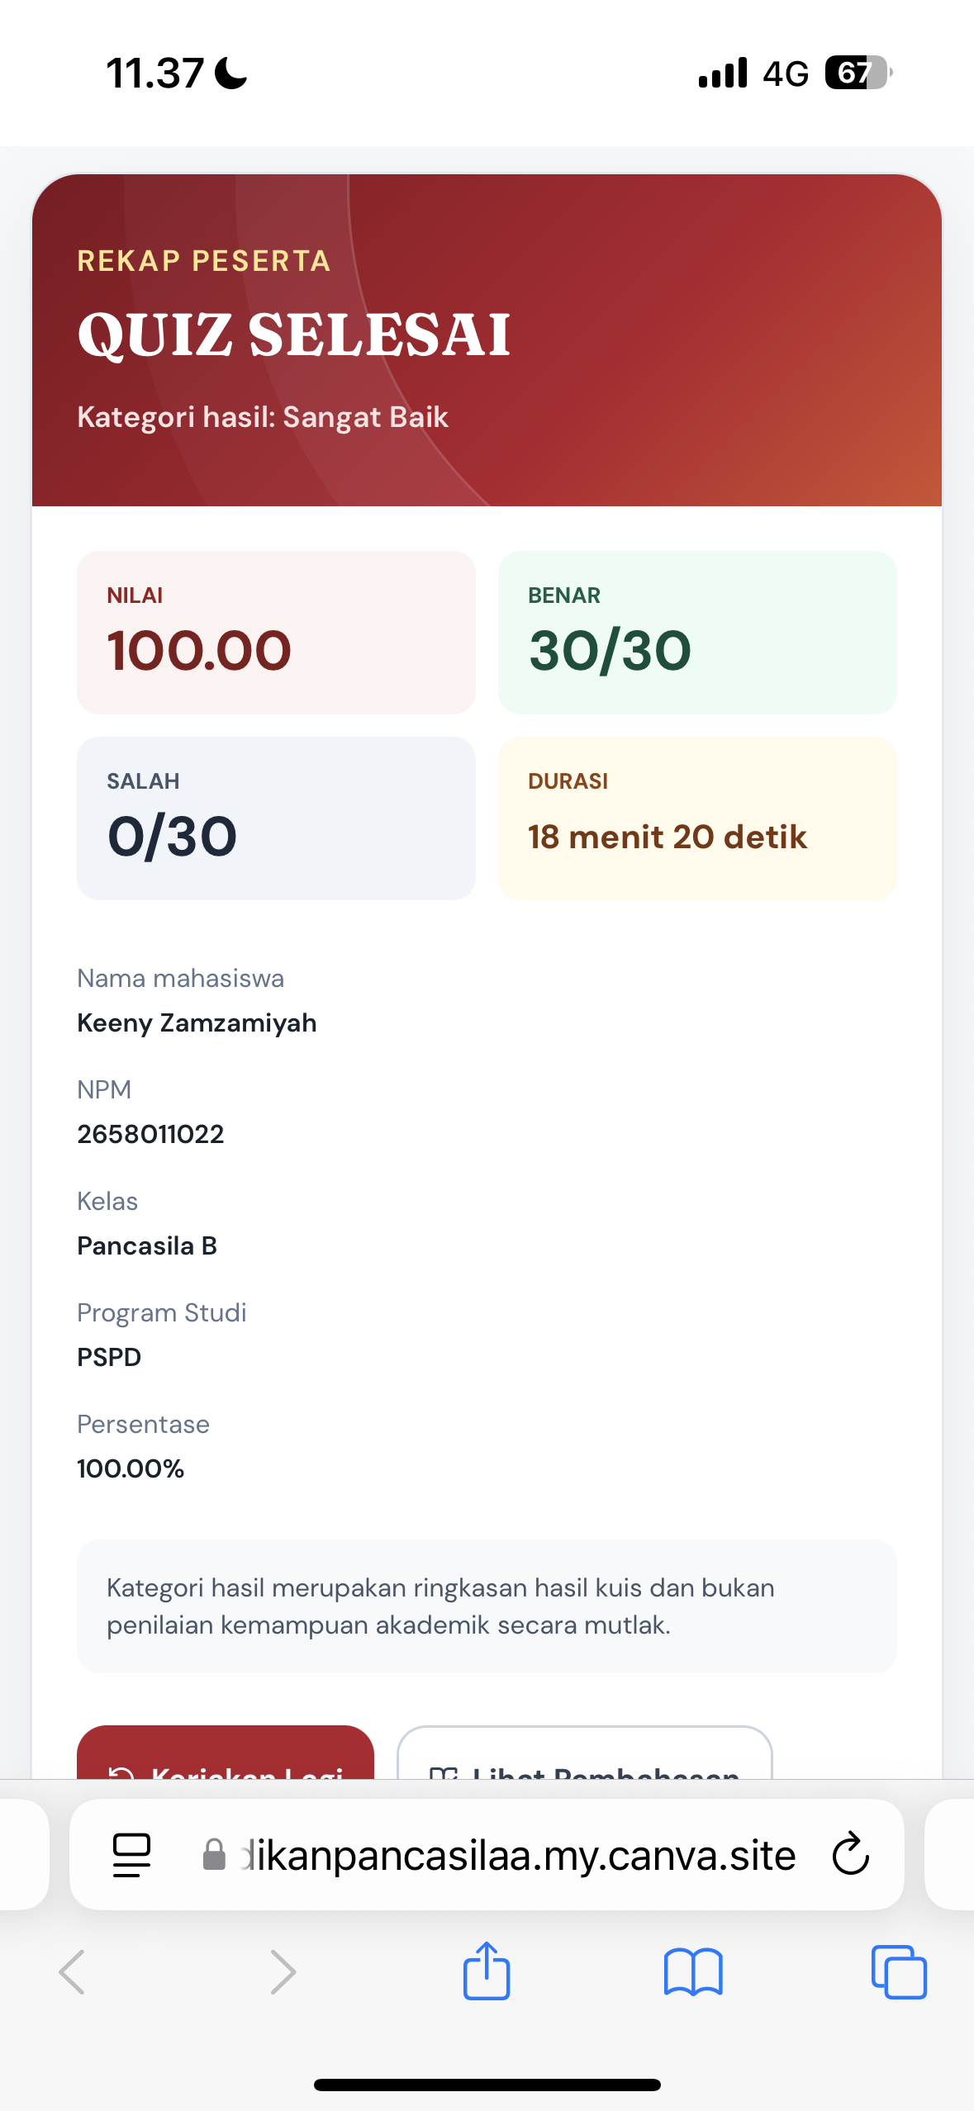Go forward with the right chevron
Image resolution: width=974 pixels, height=2111 pixels.
(283, 1972)
